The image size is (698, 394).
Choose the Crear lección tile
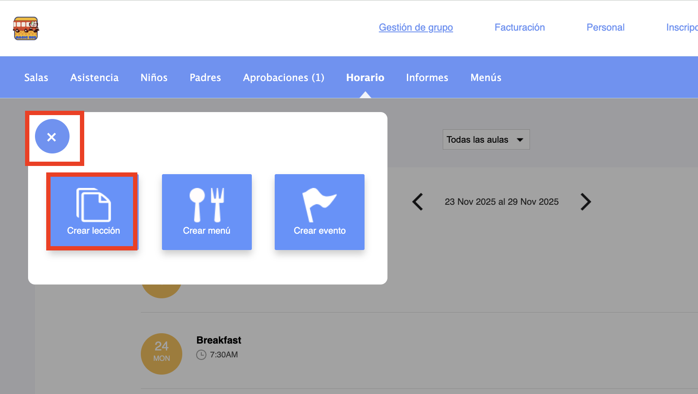click(x=93, y=212)
